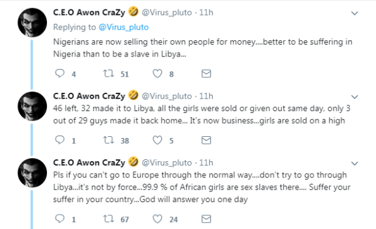This screenshot has height=229, width=376.
Task: Open the @Virus_pluto link after Replying to
Action: tap(123, 28)
